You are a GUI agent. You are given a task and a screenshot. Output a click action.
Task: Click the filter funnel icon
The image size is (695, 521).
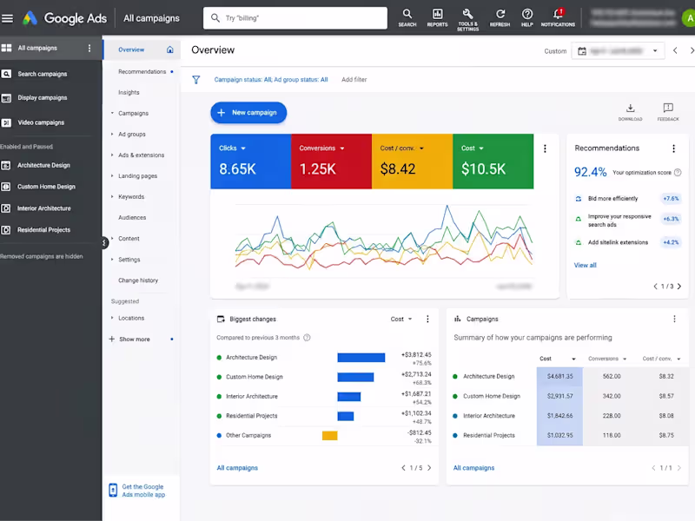coord(196,80)
